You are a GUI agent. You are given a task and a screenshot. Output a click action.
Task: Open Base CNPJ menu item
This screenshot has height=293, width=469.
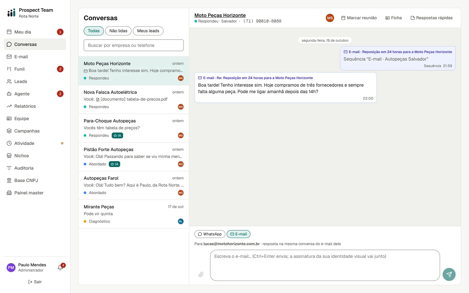tap(35, 180)
